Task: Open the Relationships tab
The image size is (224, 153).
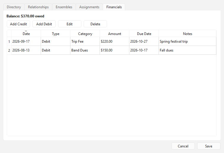Action: pyautogui.click(x=38, y=7)
